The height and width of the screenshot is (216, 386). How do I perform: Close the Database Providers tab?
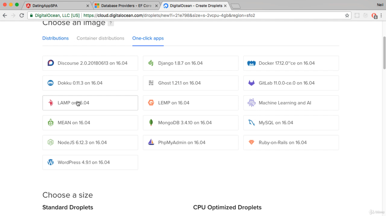156,6
